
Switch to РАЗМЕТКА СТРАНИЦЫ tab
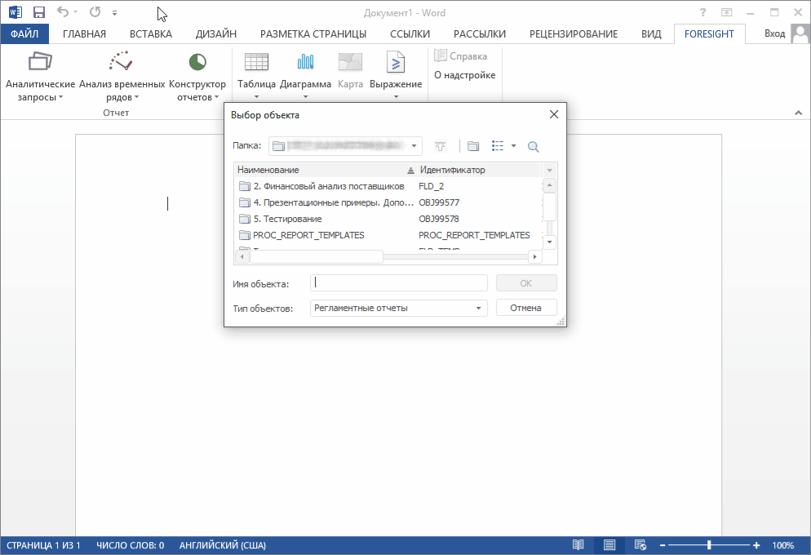(x=313, y=34)
